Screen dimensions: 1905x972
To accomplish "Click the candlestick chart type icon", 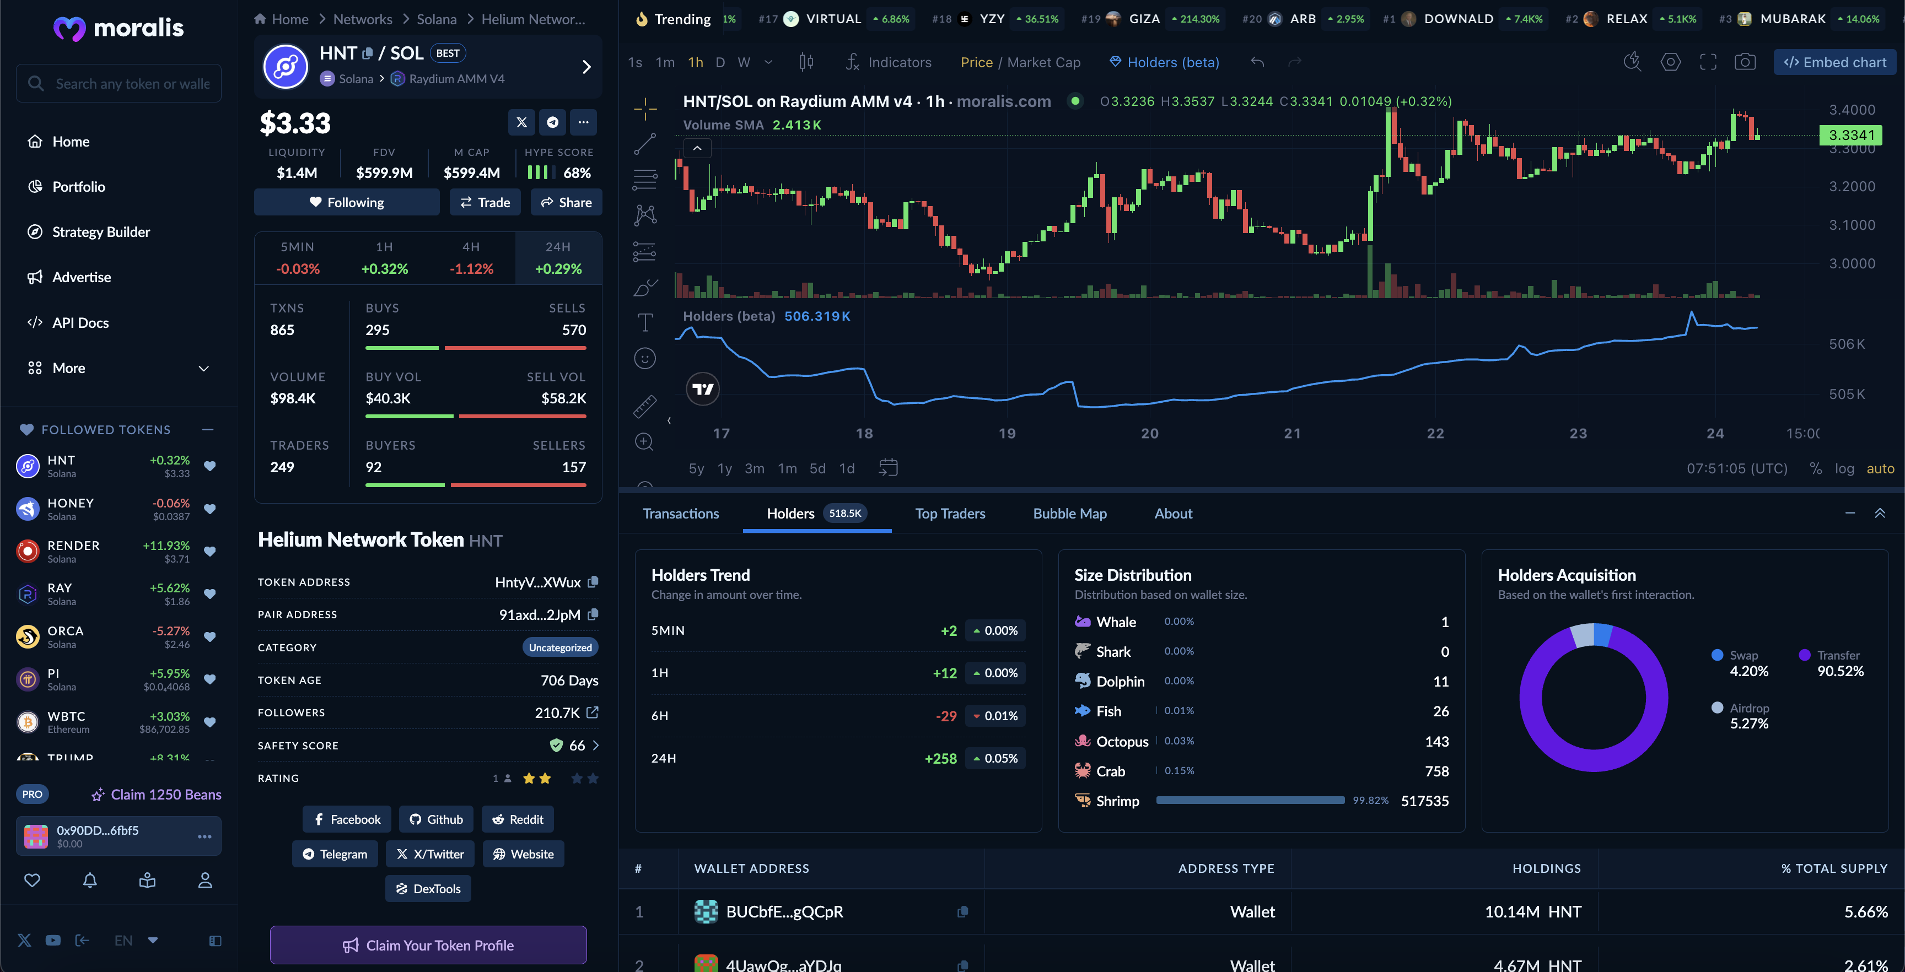I will (806, 62).
